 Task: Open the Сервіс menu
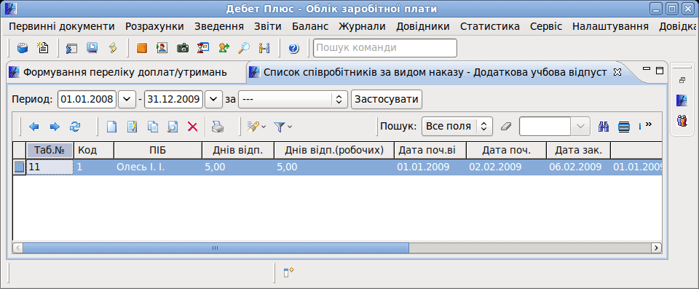(x=546, y=26)
